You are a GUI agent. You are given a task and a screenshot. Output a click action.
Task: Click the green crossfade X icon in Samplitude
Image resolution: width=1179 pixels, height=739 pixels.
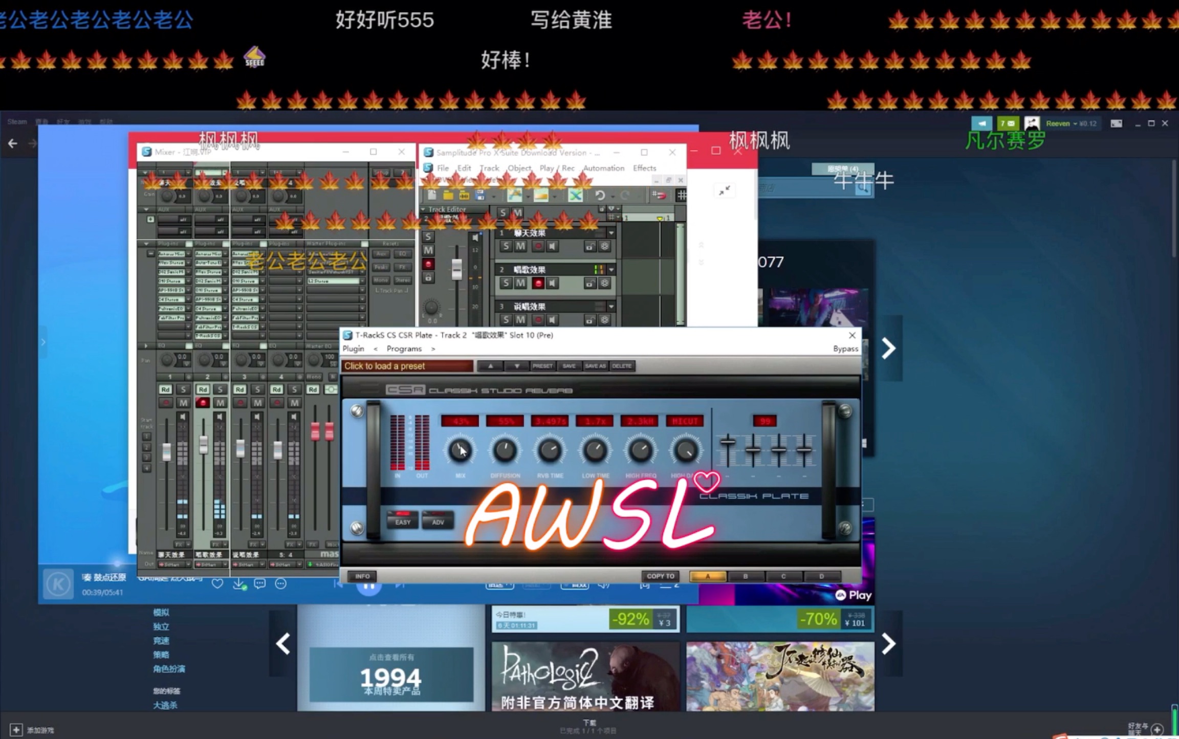coord(575,195)
